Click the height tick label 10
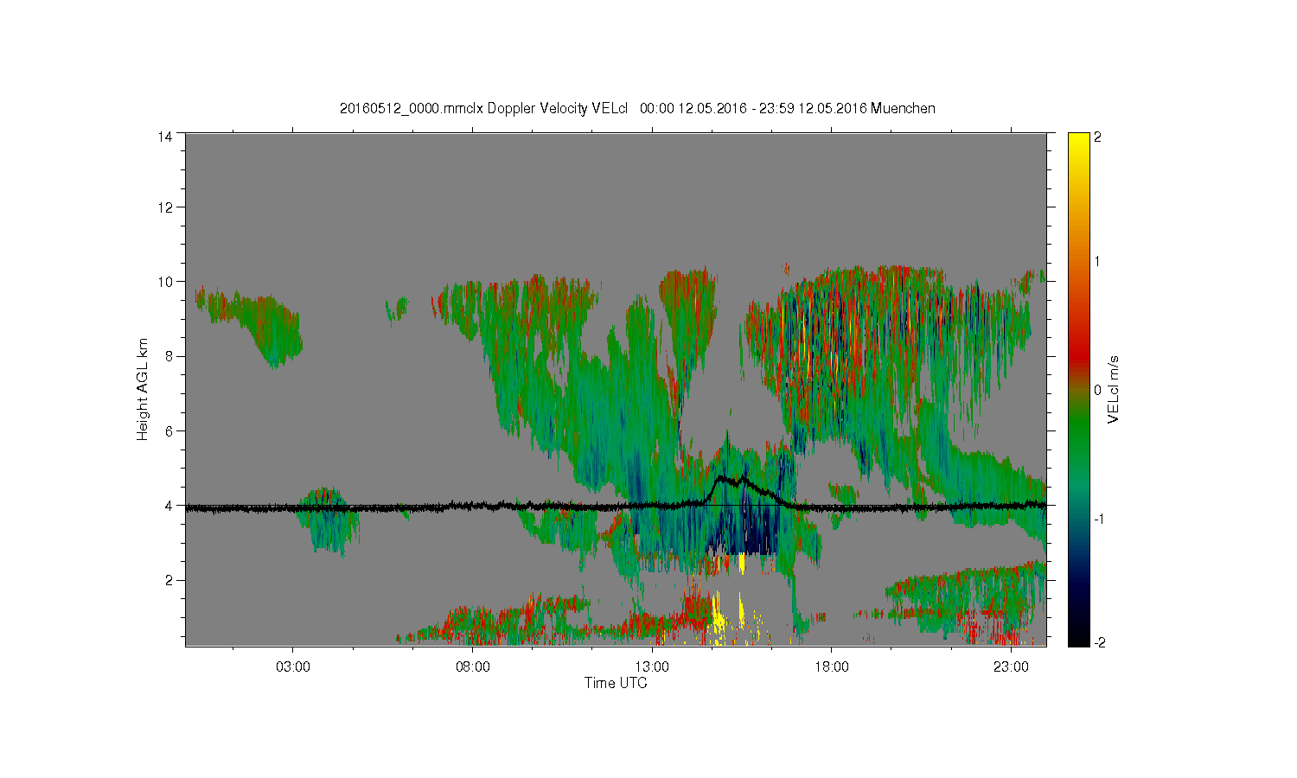Image resolution: width=1297 pixels, height=778 pixels. pyautogui.click(x=165, y=282)
